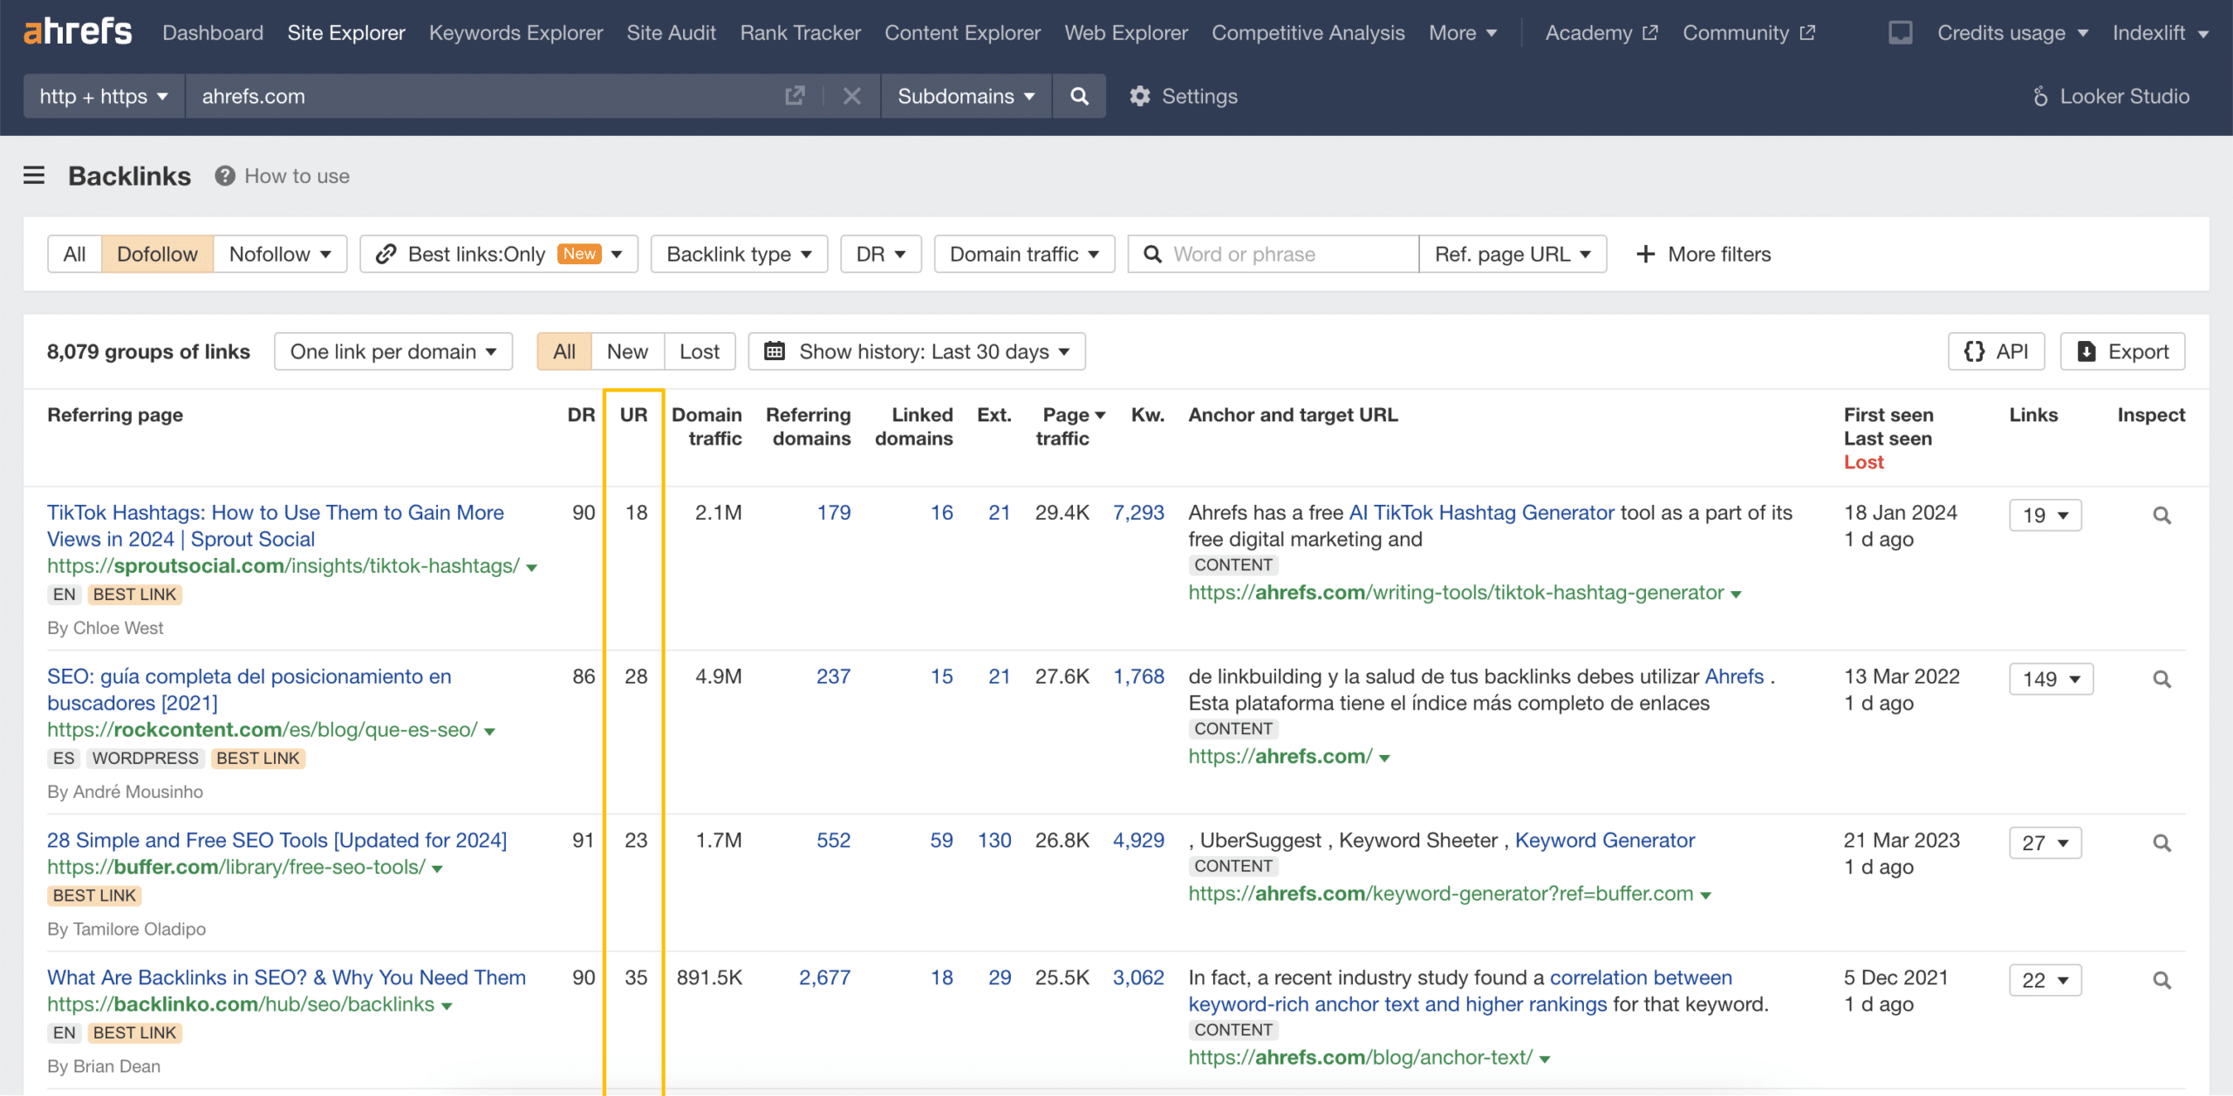Open the Community external link
Viewport: 2233px width, 1096px height.
coord(1749,33)
